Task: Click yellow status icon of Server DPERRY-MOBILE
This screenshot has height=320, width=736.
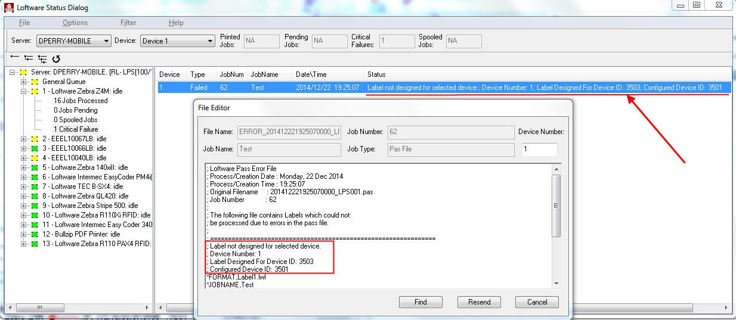Action: [24, 72]
